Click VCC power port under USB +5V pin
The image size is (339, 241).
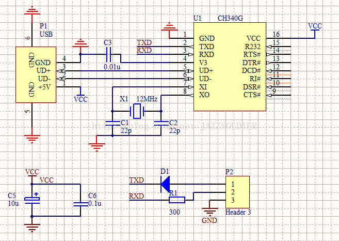click(80, 95)
